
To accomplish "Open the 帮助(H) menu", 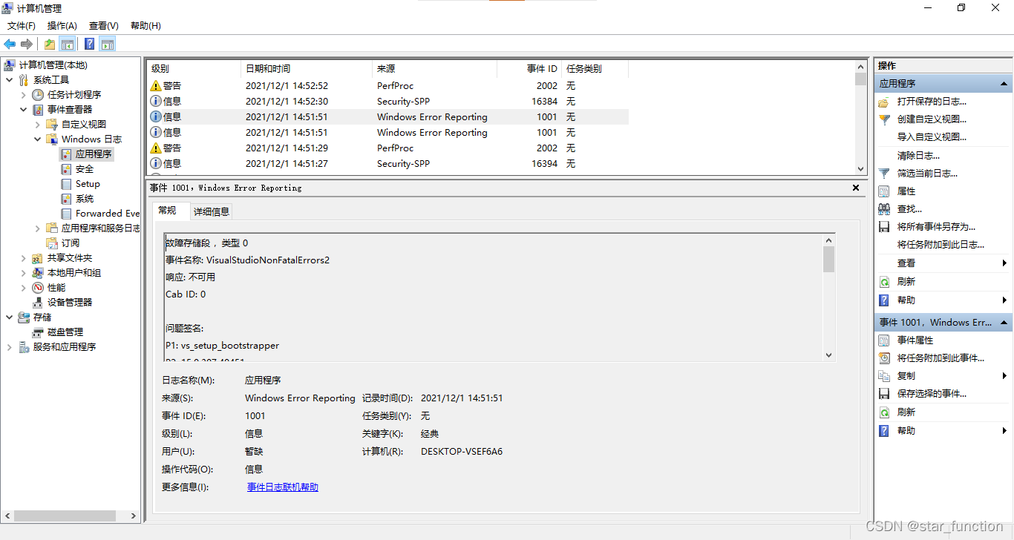I will point(145,26).
